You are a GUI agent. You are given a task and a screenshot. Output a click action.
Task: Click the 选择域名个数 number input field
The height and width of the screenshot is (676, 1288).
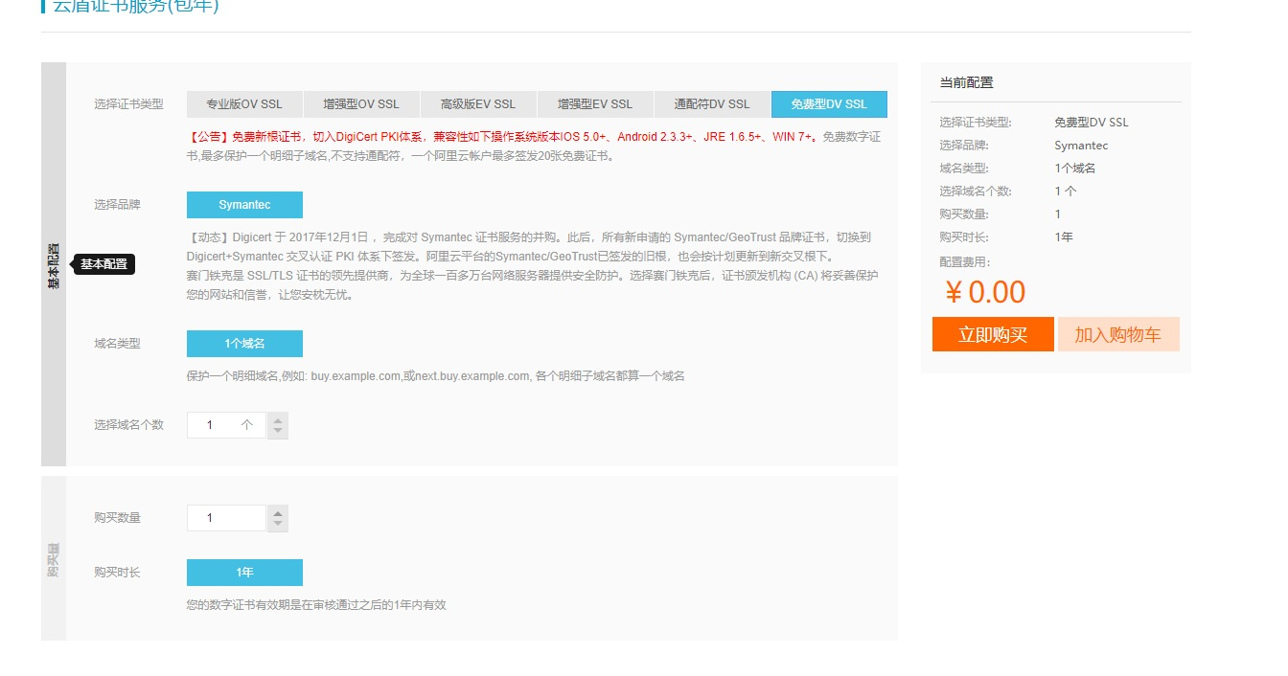pos(220,425)
